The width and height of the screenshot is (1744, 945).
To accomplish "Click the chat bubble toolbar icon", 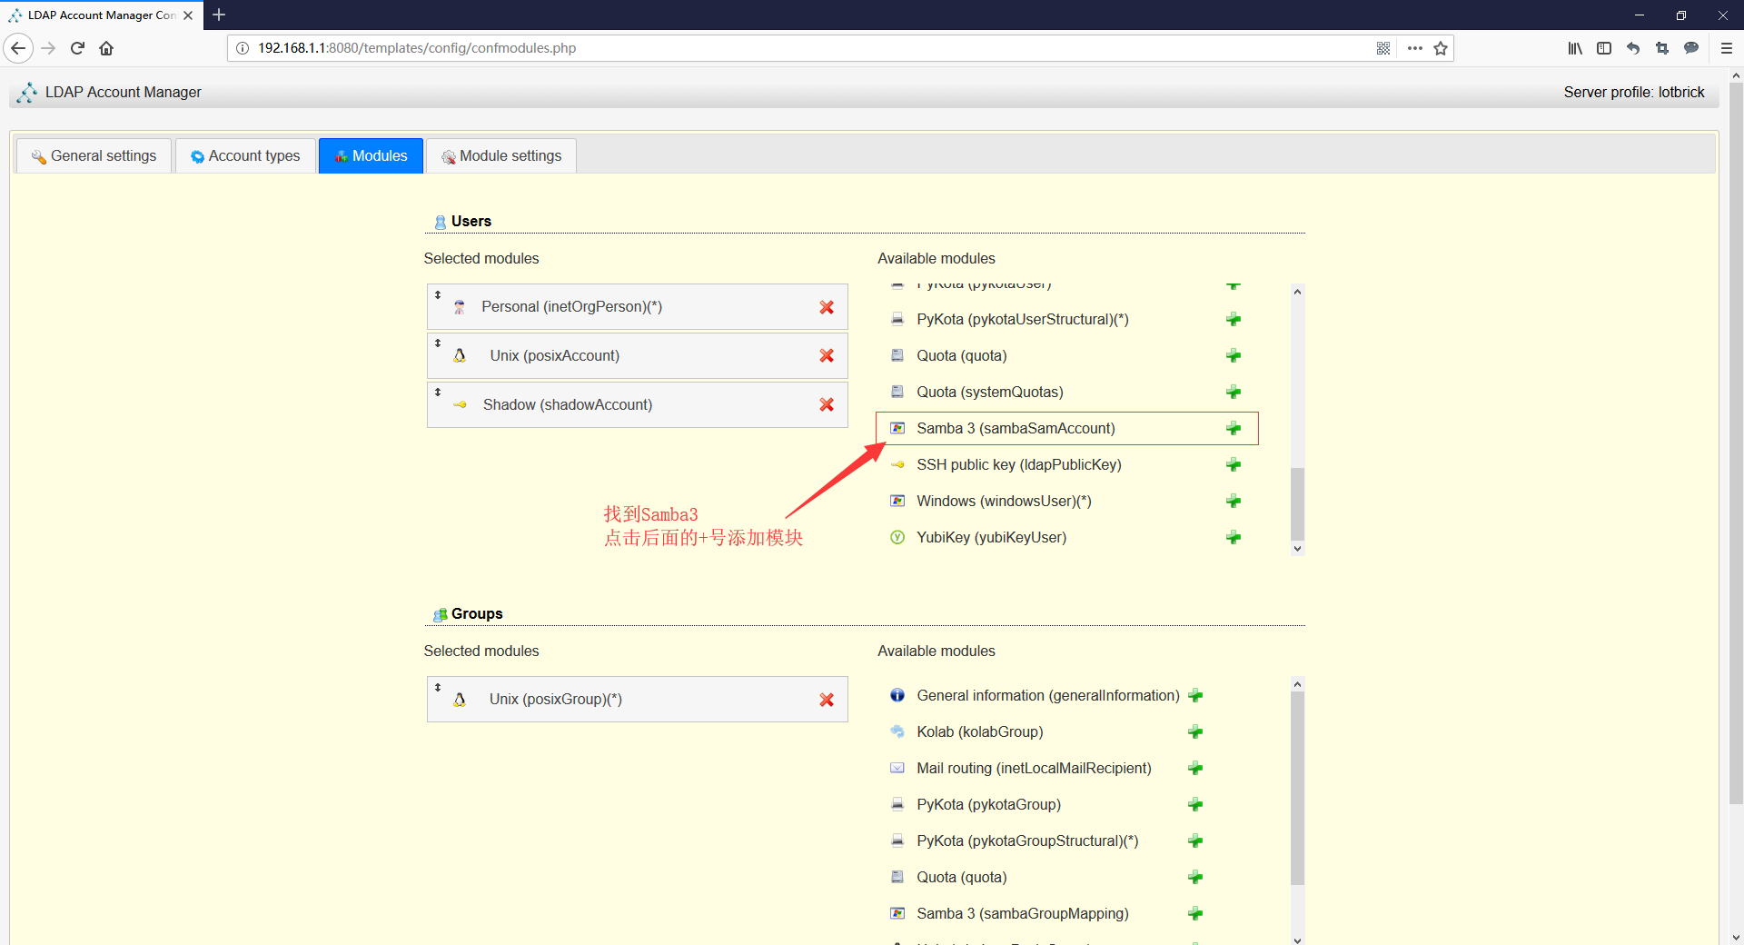I will pyautogui.click(x=1691, y=48).
